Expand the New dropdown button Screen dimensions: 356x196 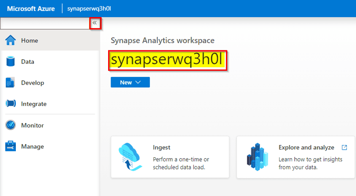130,82
